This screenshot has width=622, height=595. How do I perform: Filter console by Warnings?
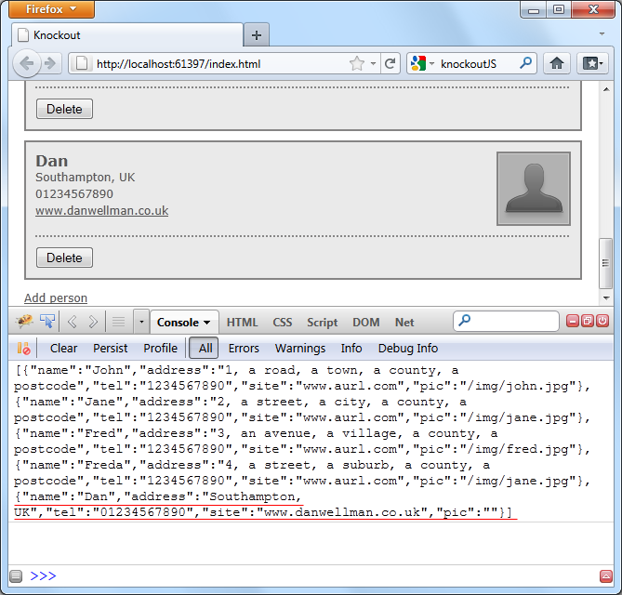[x=300, y=349]
